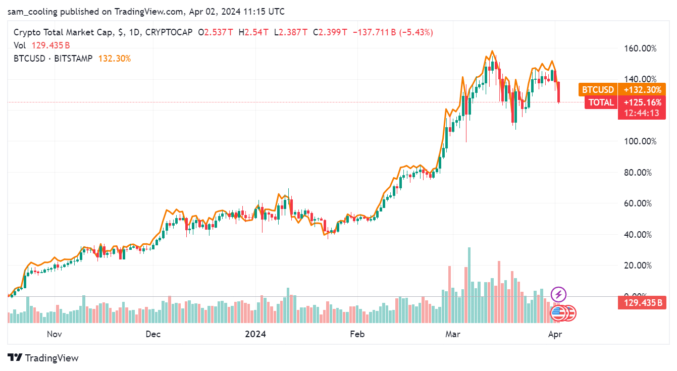Select the orange BTCUSD price scale label
677x371 pixels.
[598, 89]
